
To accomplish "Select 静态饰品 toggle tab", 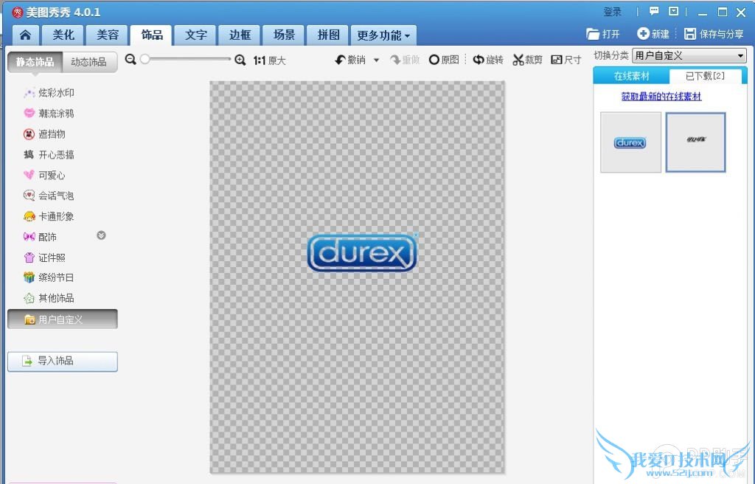I will click(35, 62).
